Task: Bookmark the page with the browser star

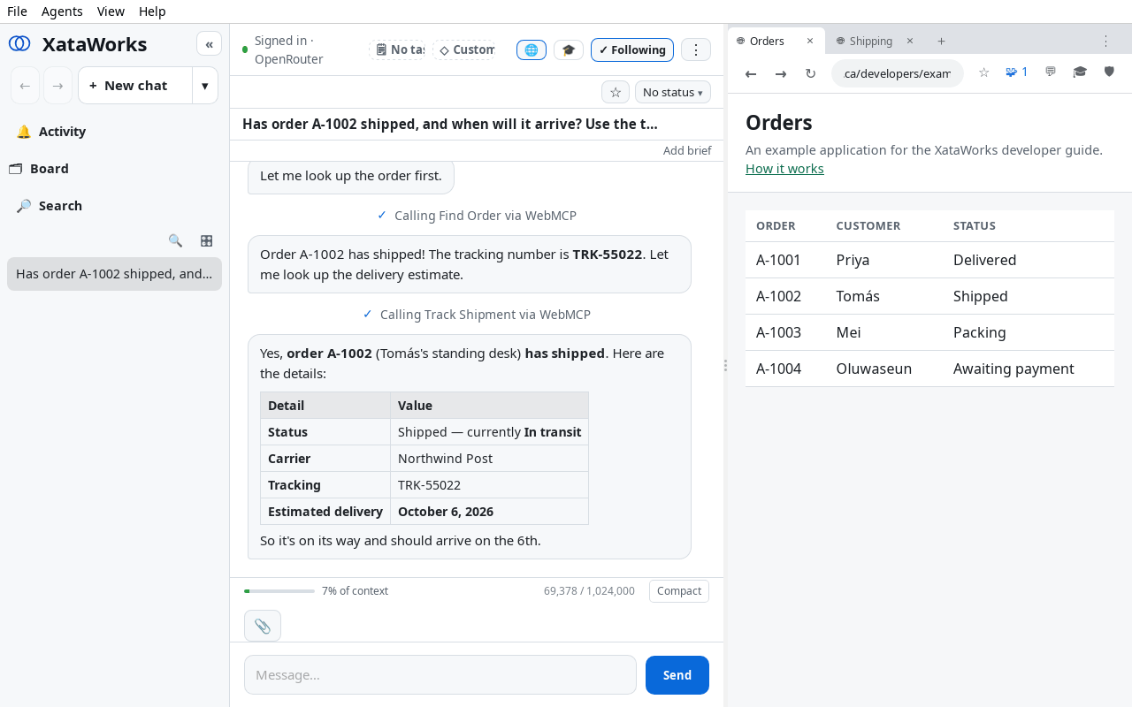Action: click(983, 72)
